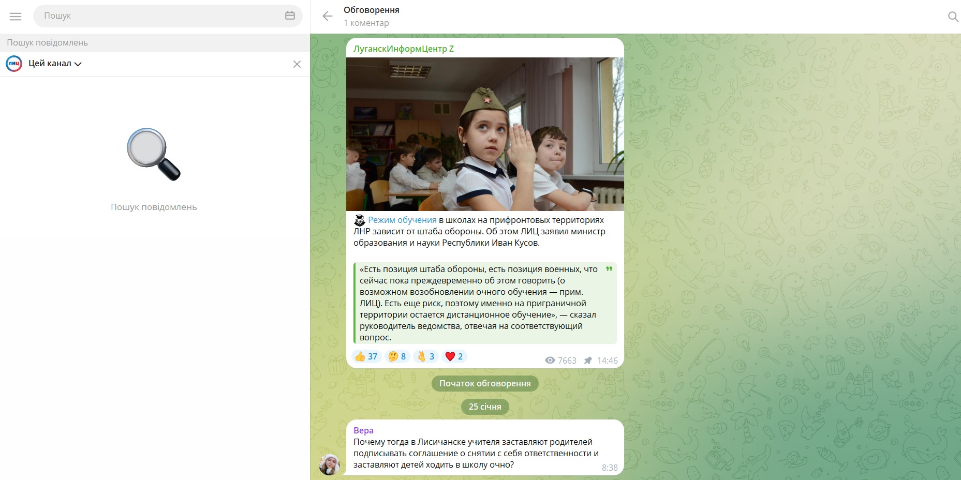Viewport: 961px width, 480px height.
Task: Click the comment timestamp 8:38
Action: pos(610,468)
